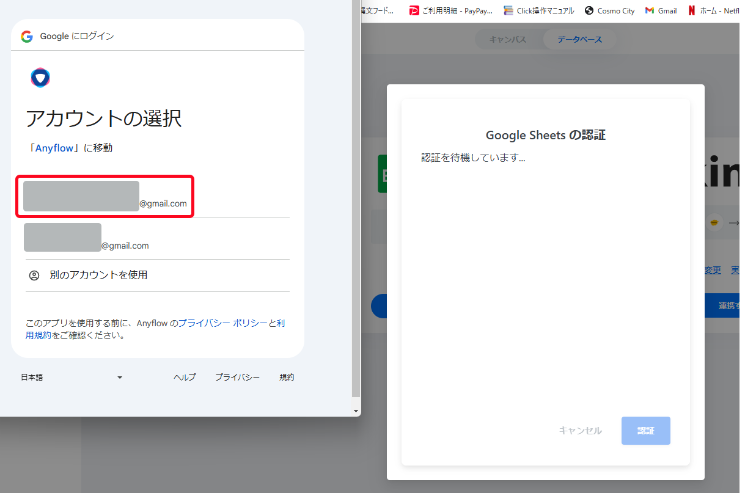Click the ヘルプ footer link
Viewport: 745px width, 493px height.
pyautogui.click(x=185, y=378)
